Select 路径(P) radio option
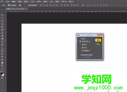Image resolution: width=127 pixels, height=92 pixels. [x=80, y=48]
